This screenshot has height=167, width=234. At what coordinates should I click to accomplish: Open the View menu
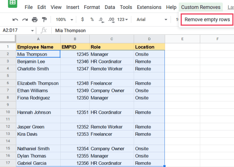click(x=56, y=7)
